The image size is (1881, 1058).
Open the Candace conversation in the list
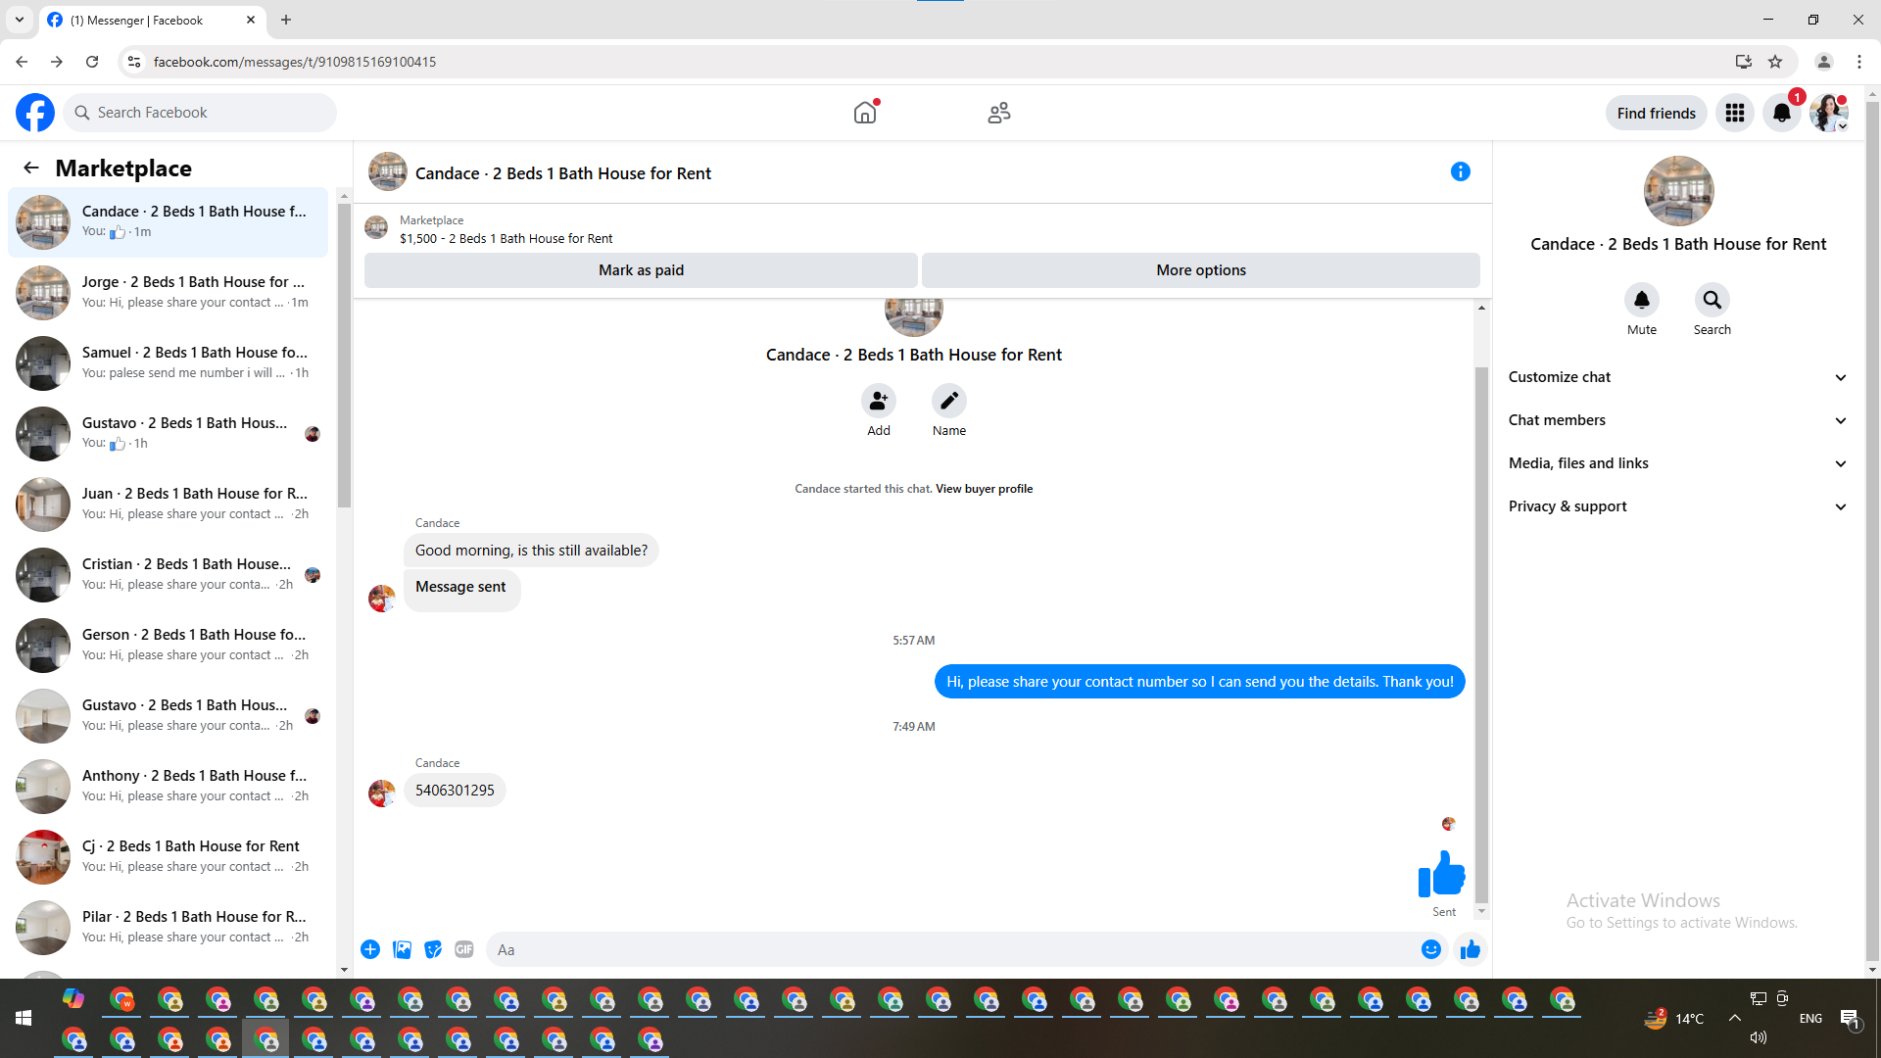pos(169,221)
